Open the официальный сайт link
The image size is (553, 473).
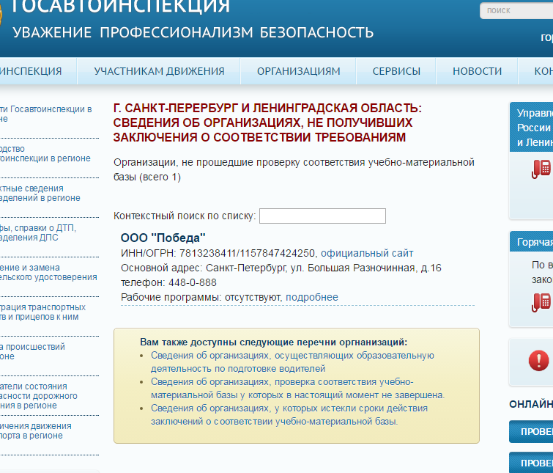(x=367, y=253)
